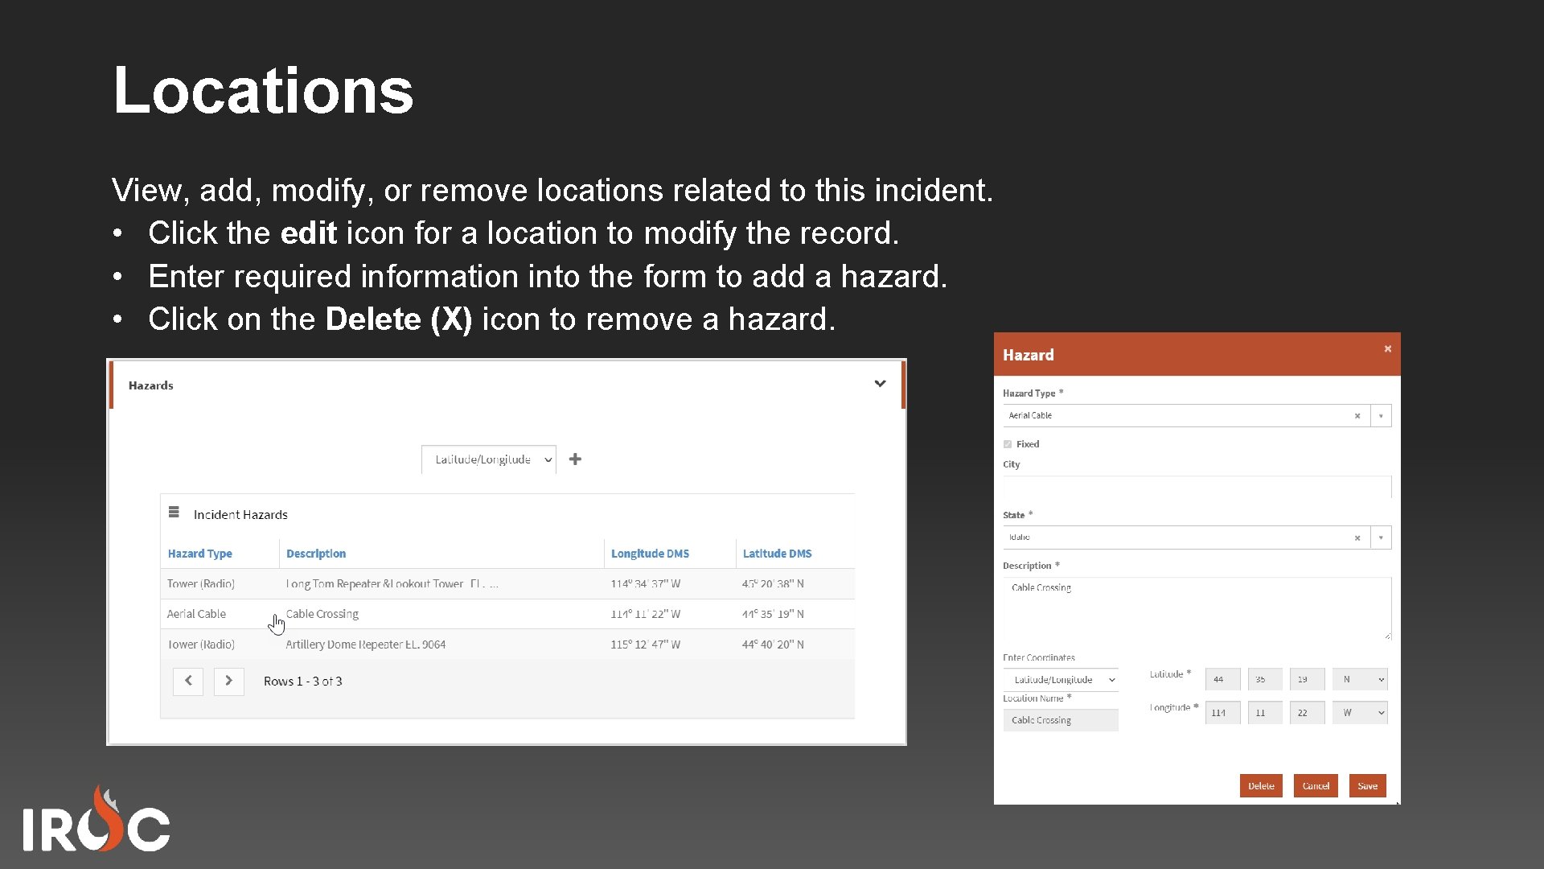Toggle the Fixed checkbox
1544x869 pixels.
(x=1007, y=443)
